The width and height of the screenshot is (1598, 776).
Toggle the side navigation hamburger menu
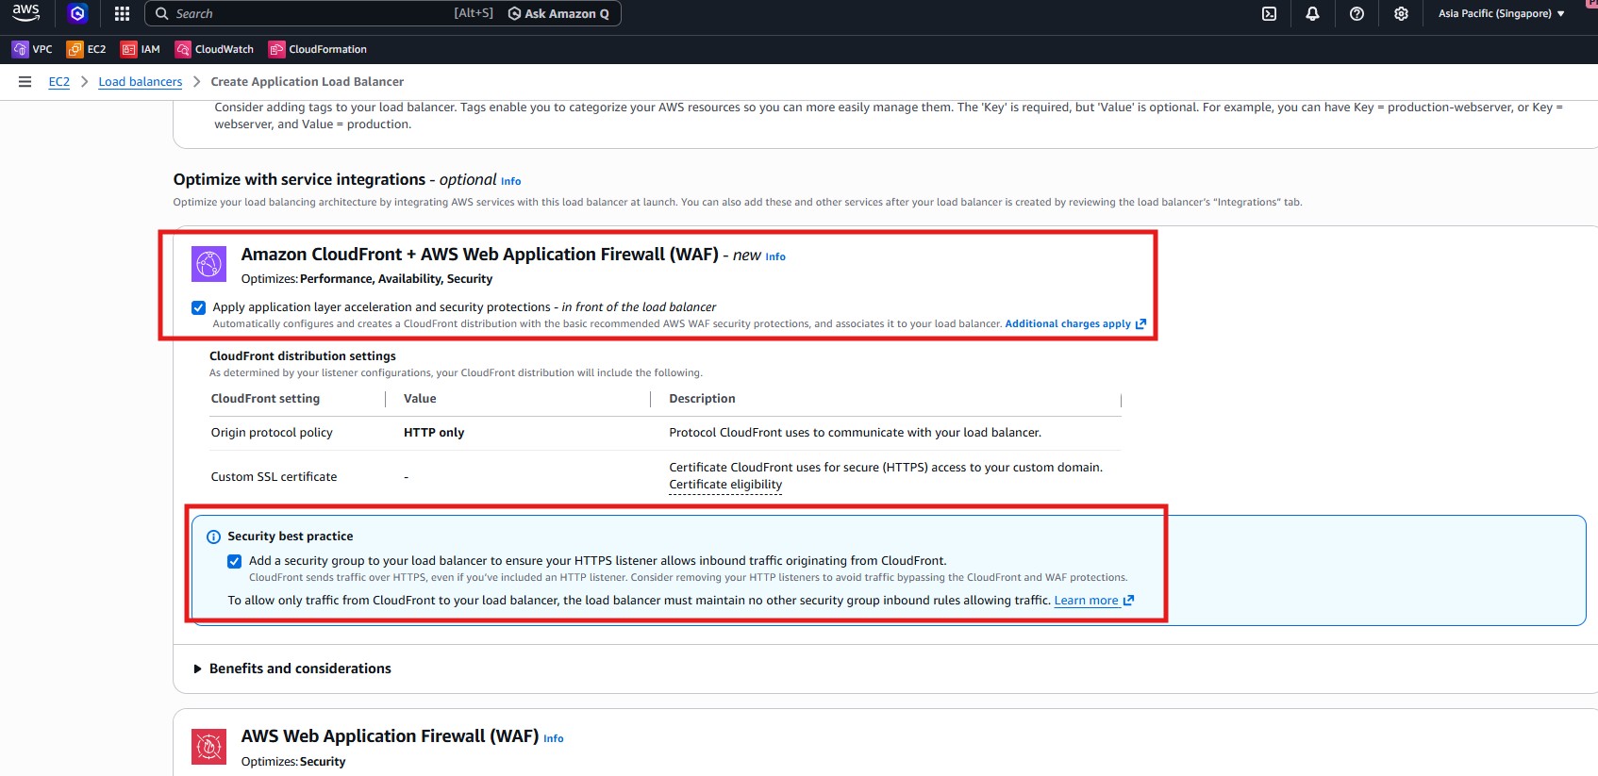click(25, 82)
